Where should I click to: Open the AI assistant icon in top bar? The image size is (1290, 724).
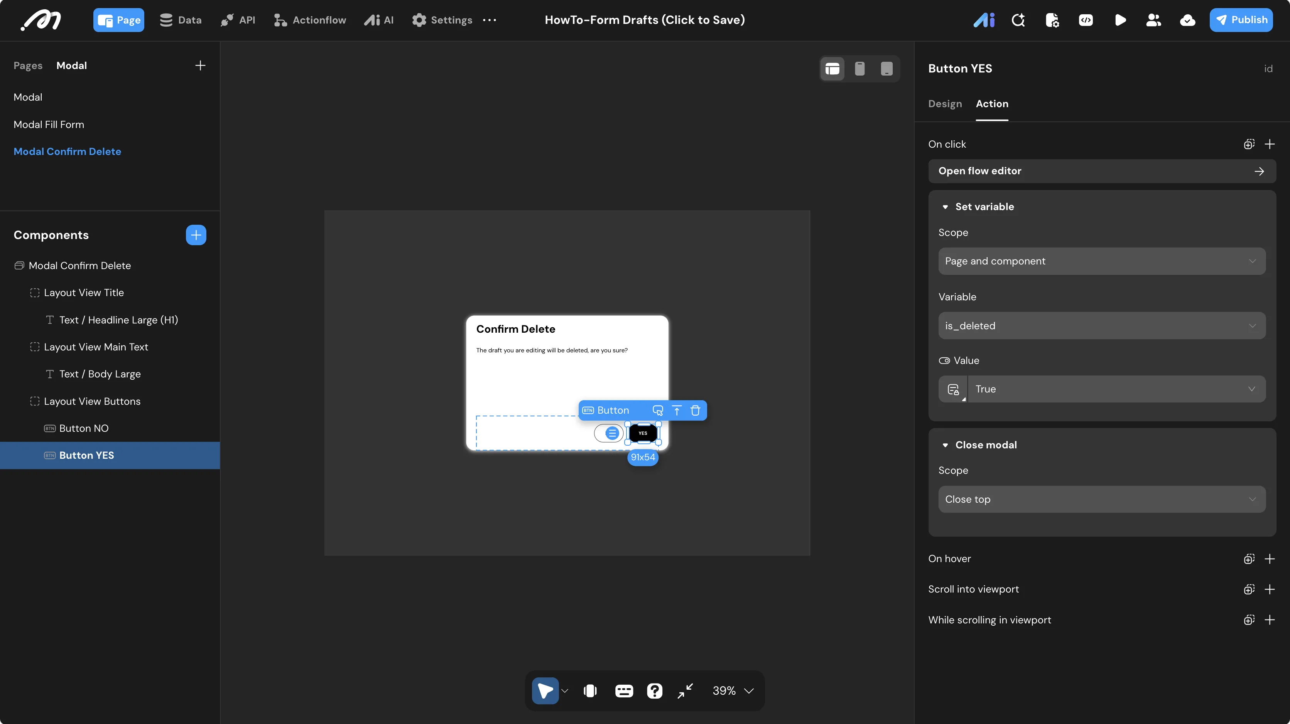[x=984, y=20]
